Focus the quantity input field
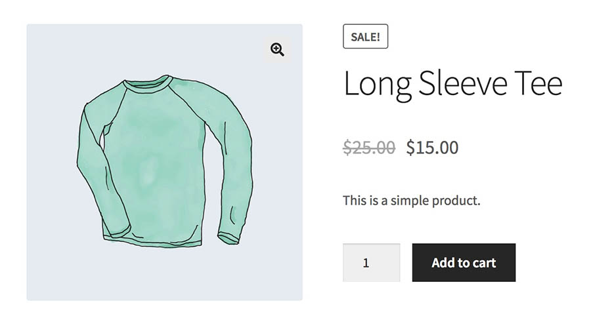Viewport: 591px width, 316px height. pyautogui.click(x=371, y=263)
